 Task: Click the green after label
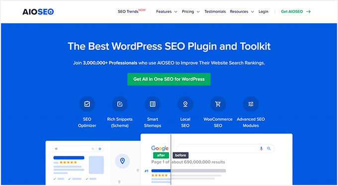(161, 155)
